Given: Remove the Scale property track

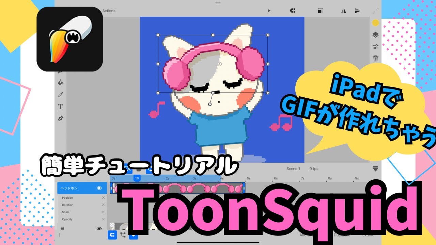Looking at the screenshot, I should pos(103,212).
